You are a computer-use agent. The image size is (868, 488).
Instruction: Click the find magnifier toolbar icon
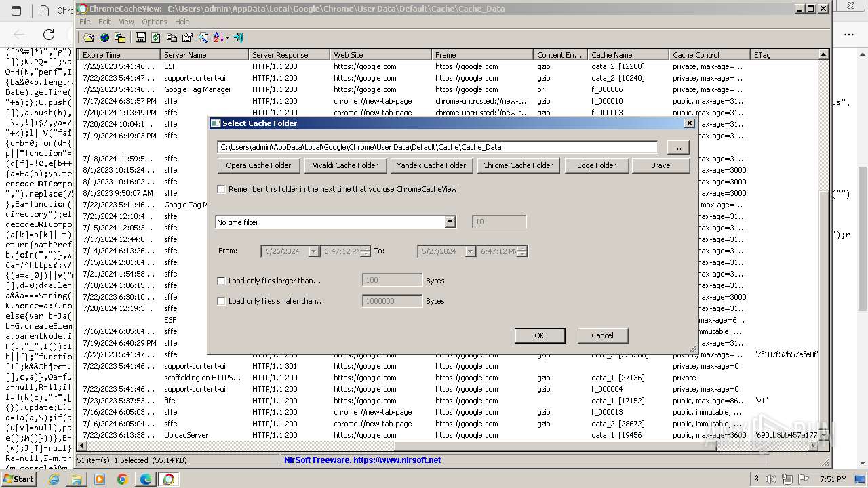203,38
